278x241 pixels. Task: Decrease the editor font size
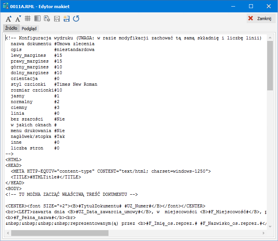click(18, 19)
